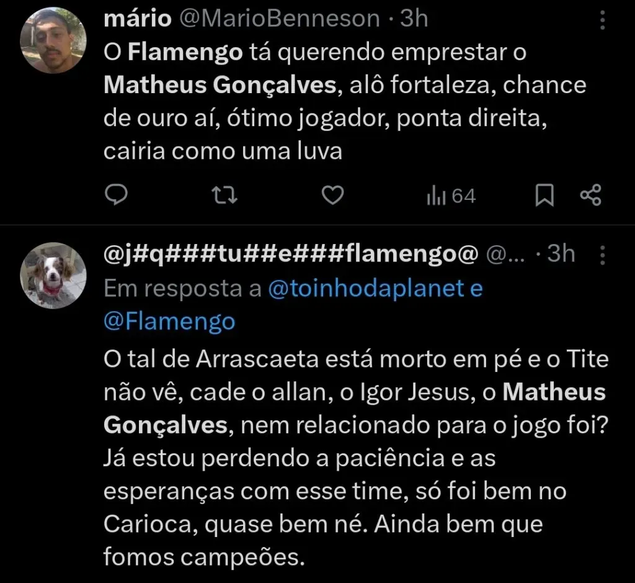Like mário's tweet via the heart icon
This screenshot has width=635, height=583.
pos(332,195)
